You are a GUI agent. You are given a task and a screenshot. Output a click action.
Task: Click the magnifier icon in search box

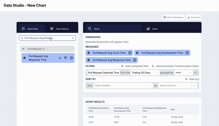pyautogui.click(x=22, y=38)
